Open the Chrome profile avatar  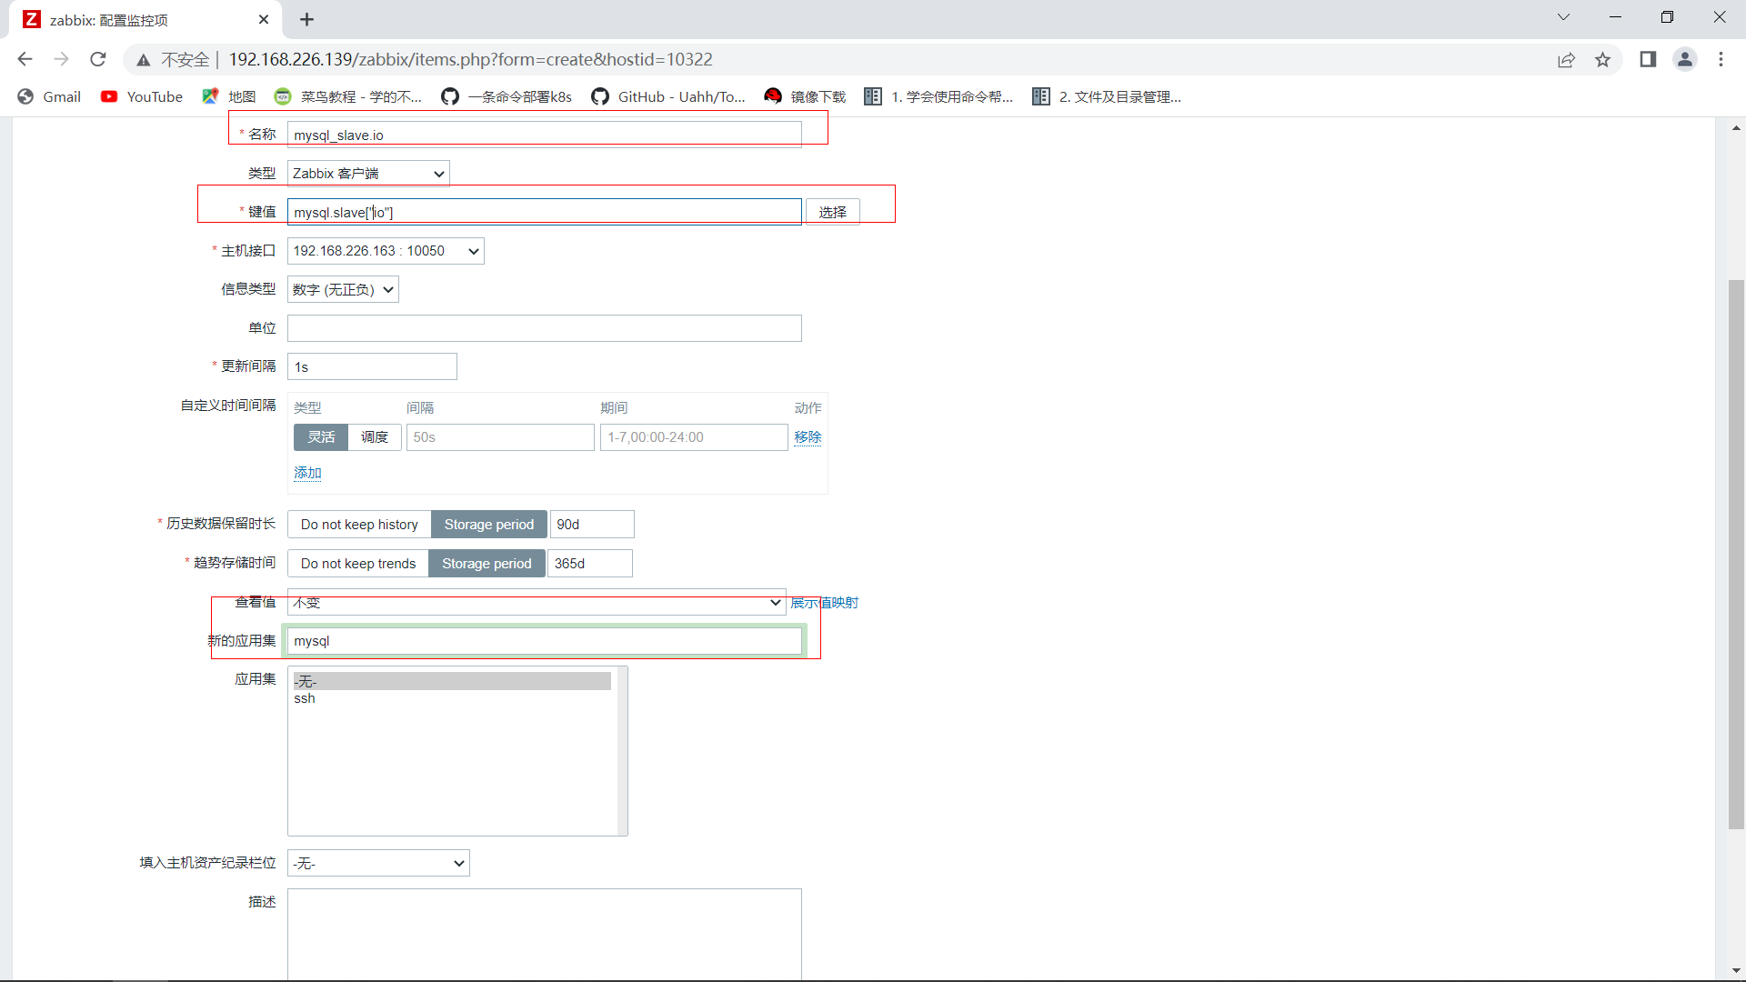pos(1684,60)
